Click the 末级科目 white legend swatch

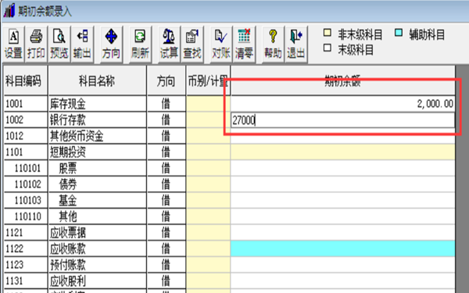(328, 48)
